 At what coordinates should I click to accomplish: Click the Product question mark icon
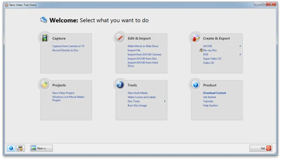pos(196,85)
